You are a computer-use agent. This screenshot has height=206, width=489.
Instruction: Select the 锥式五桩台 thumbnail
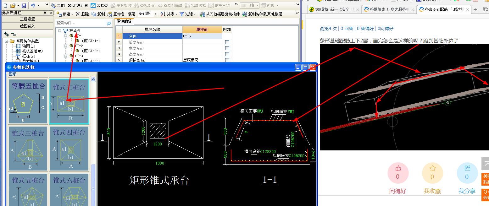coord(28,190)
